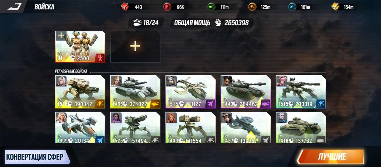The width and height of the screenshot is (381, 167).
Task: Select the purple aircraft card level 1515
Action: click(190, 92)
